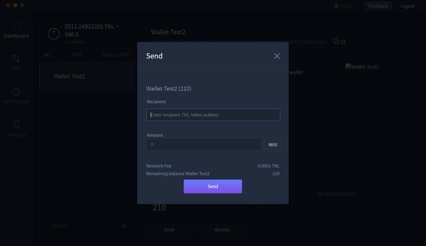
Task: Copy the wallet address with copy icon
Action: (x=336, y=41)
